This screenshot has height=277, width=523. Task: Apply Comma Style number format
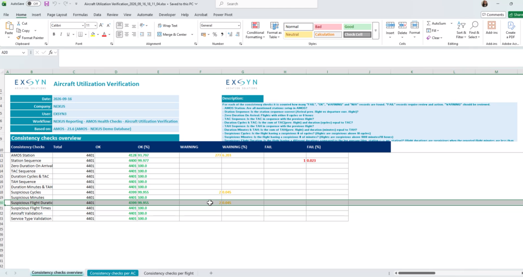click(x=222, y=35)
